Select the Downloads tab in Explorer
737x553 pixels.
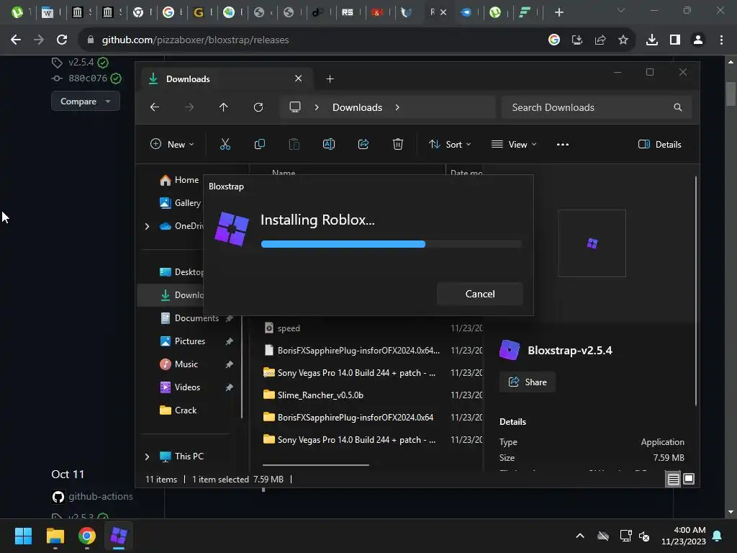(x=227, y=79)
